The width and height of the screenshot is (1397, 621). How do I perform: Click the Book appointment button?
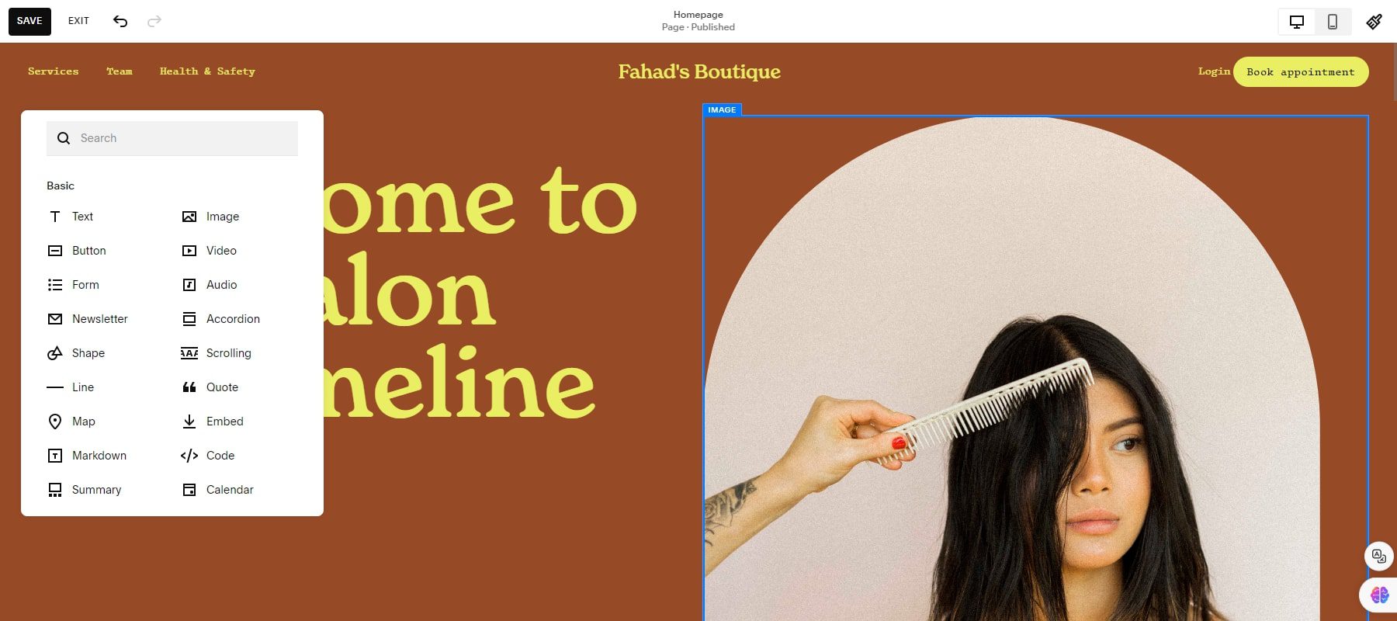click(1301, 72)
